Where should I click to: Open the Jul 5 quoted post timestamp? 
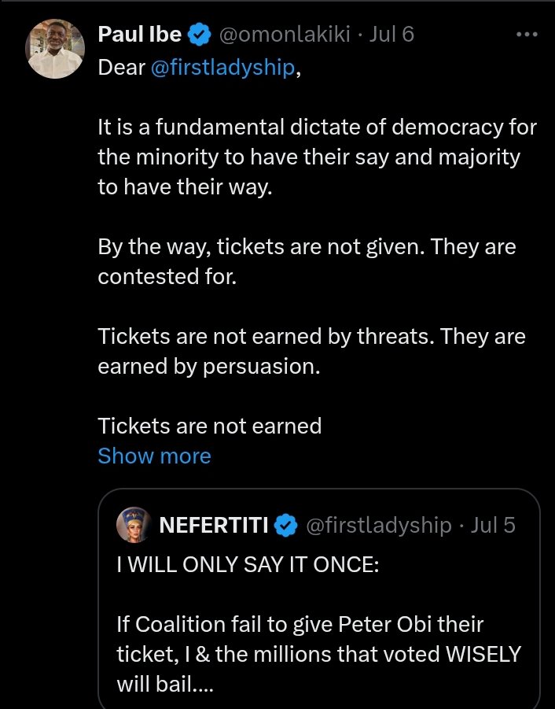(492, 526)
